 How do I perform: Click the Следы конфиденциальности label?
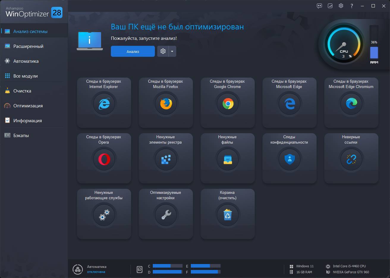tap(289, 140)
